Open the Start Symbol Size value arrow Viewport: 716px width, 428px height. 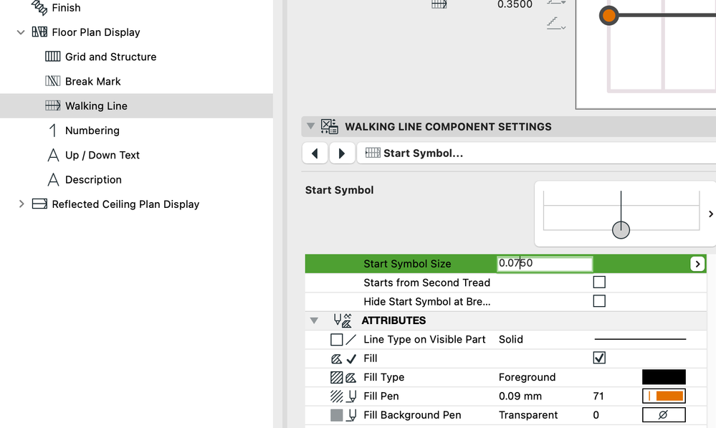point(697,264)
